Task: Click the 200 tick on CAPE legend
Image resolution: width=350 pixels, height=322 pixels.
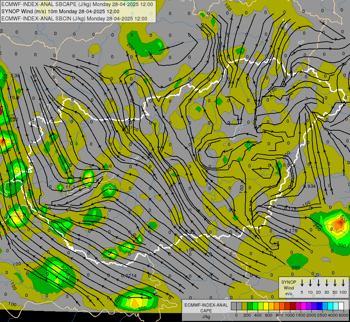Action: 247,315
